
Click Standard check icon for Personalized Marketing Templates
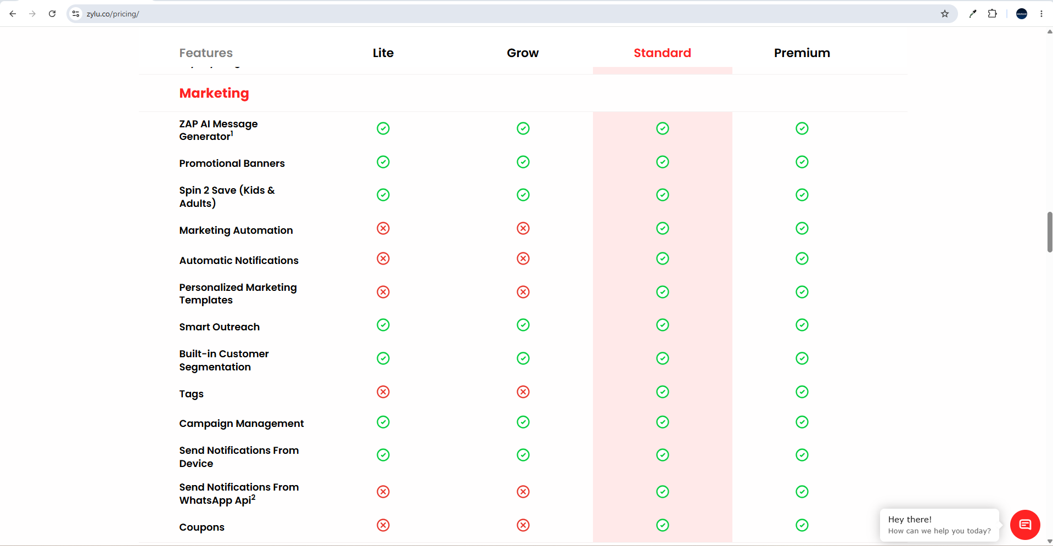[663, 292]
